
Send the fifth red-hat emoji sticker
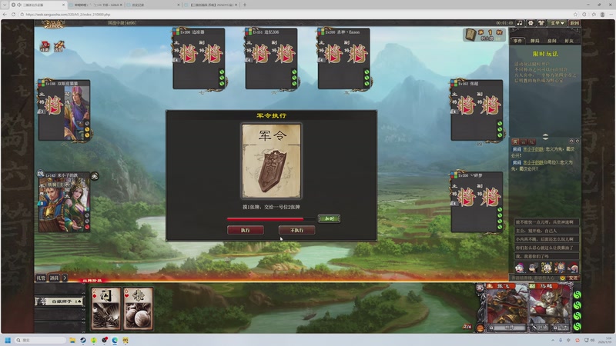coord(573,268)
